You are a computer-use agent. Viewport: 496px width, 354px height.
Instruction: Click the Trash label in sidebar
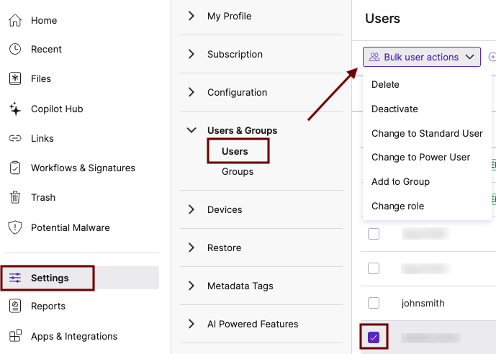tap(43, 197)
